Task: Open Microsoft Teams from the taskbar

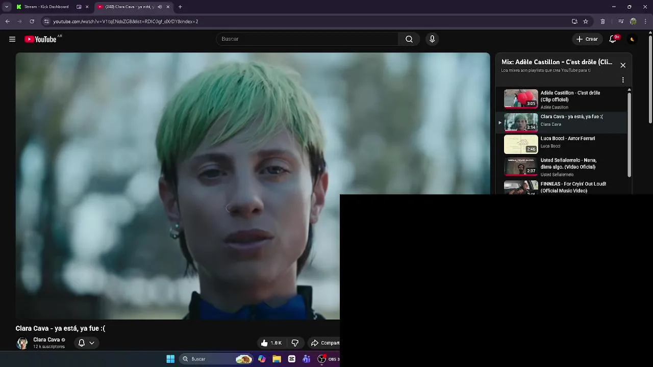Action: coord(307,359)
